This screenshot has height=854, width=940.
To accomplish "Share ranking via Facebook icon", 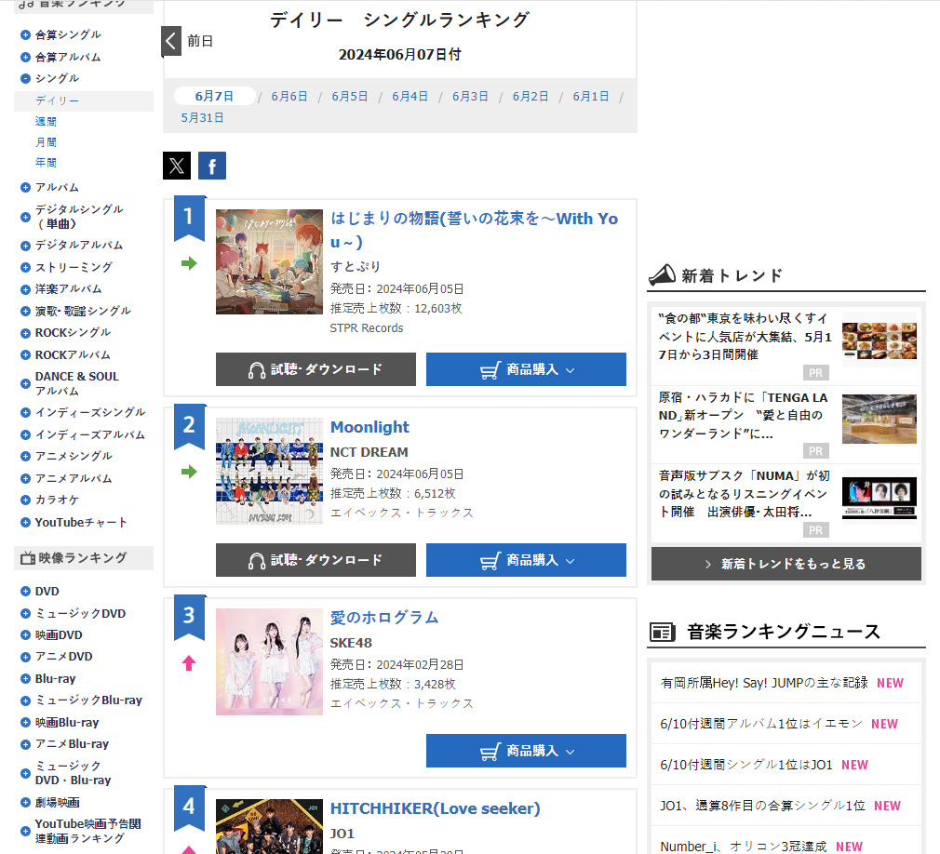I will pos(212,166).
